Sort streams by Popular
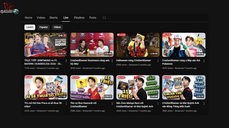This screenshot has height=128, width=229. [44, 27]
